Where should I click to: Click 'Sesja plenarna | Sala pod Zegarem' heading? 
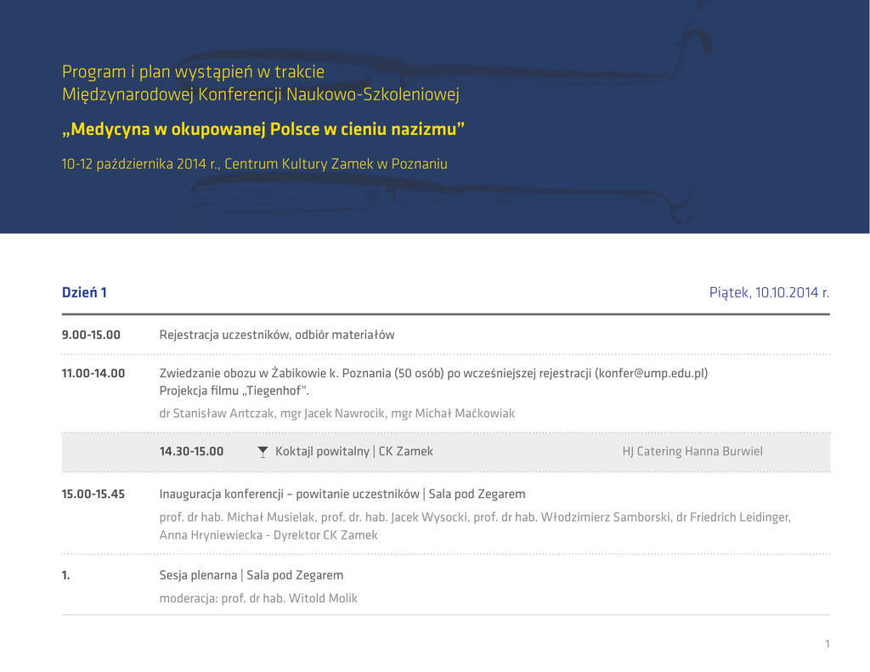(251, 576)
